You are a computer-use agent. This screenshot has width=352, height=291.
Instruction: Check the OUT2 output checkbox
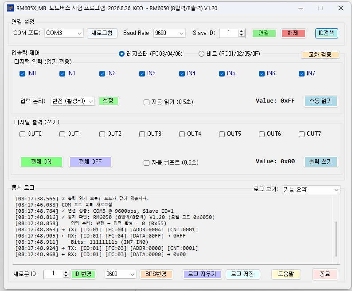102,134
